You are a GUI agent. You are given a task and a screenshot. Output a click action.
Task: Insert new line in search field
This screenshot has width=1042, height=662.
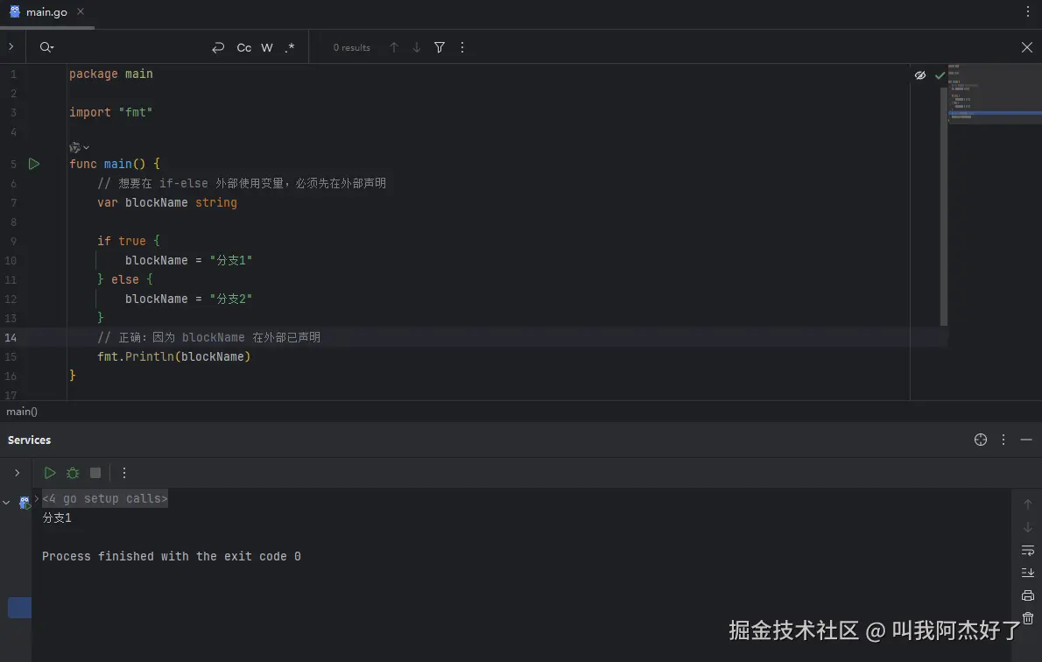click(218, 47)
